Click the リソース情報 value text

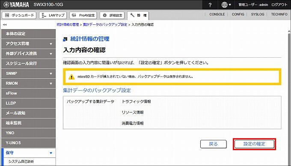[133, 113]
